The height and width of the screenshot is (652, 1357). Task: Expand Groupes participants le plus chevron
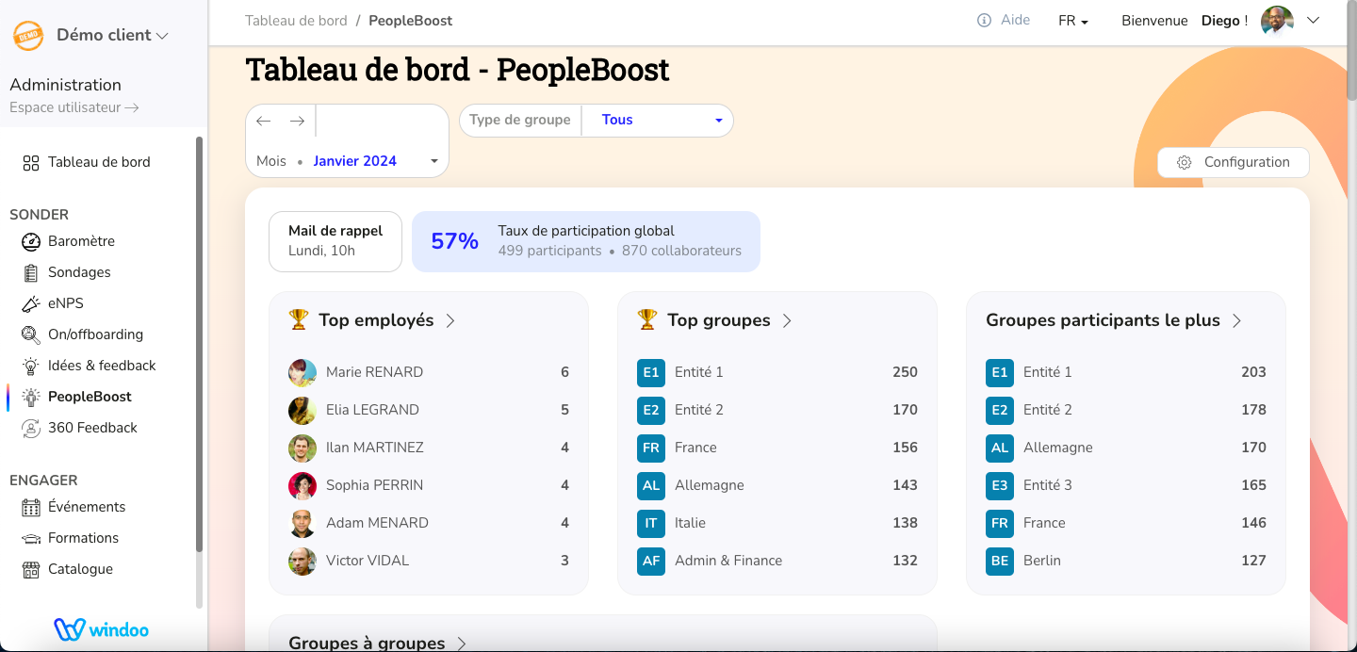1236,320
